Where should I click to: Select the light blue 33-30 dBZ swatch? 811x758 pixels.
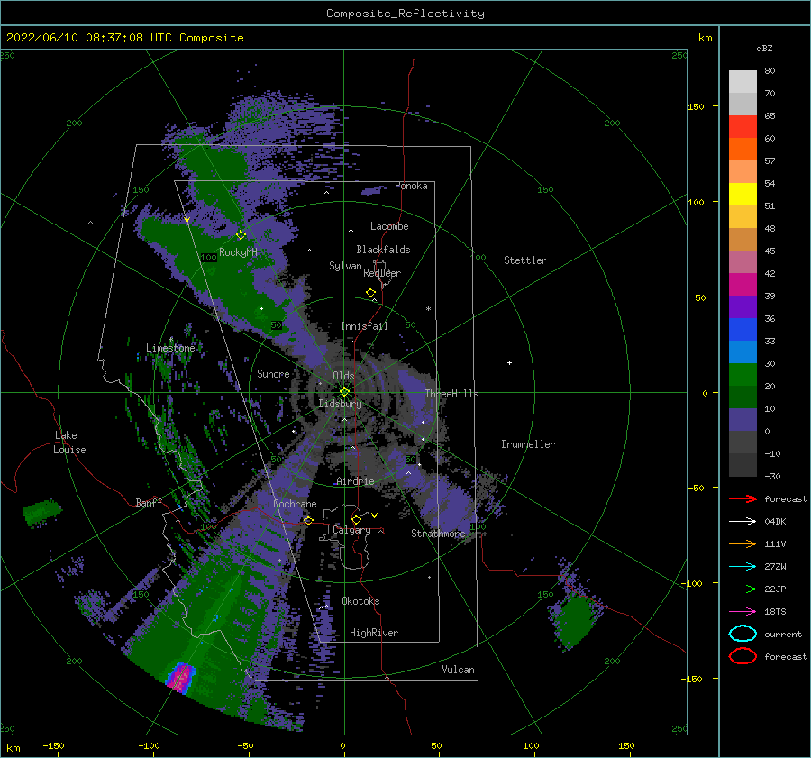click(743, 352)
